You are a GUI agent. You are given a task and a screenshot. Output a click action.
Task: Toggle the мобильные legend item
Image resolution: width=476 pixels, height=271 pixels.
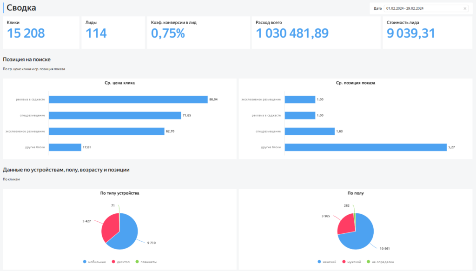[x=95, y=262]
